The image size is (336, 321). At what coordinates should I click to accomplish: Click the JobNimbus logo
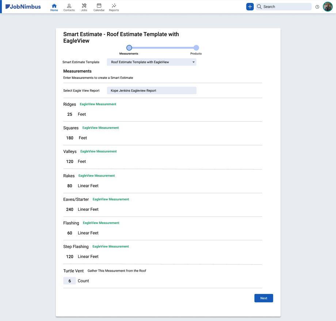pyautogui.click(x=23, y=7)
